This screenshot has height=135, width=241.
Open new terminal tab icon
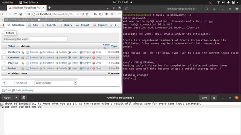tap(127, 9)
